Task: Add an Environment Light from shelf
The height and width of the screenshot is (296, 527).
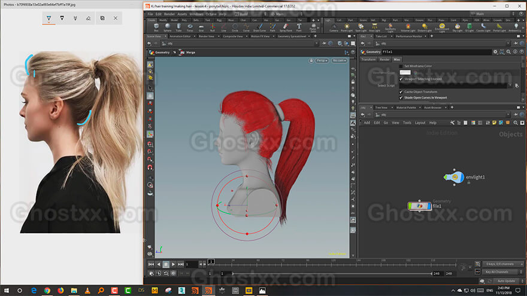Action: click(x=442, y=28)
